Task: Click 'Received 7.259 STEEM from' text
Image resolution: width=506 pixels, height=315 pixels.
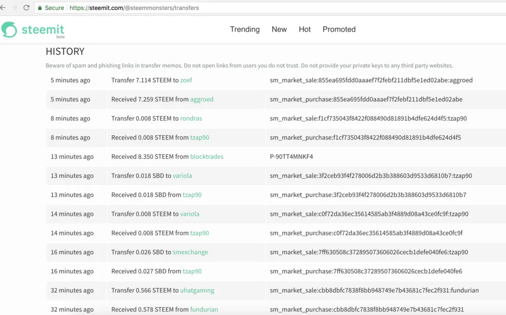Action: [x=150, y=100]
